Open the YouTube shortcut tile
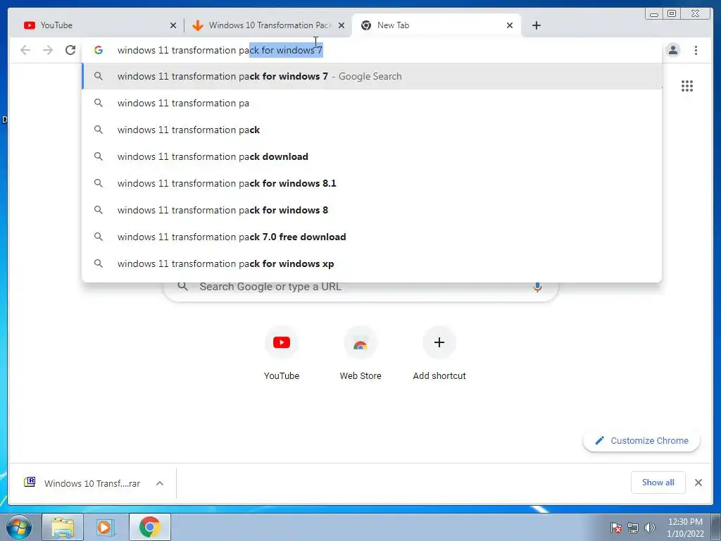Screen dimensions: 721x541 point(282,354)
